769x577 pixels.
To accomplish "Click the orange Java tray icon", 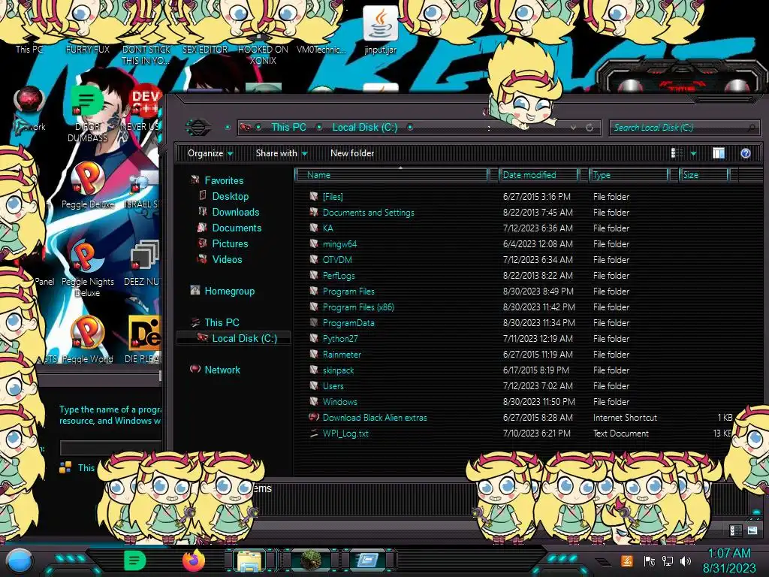I will [x=627, y=560].
